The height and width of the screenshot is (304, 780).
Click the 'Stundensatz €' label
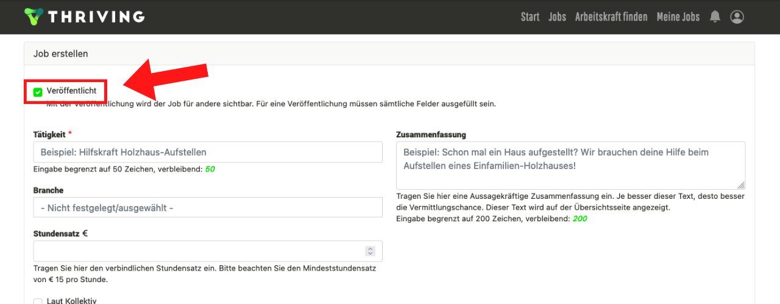[61, 233]
